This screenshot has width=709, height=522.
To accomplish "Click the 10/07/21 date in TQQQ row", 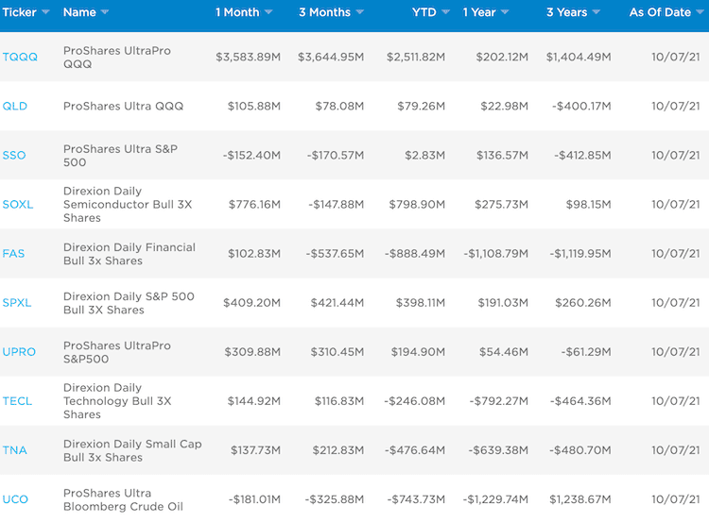I will [x=676, y=57].
